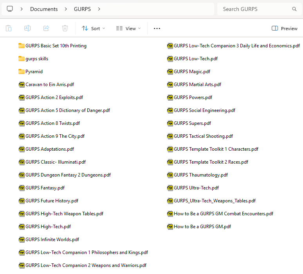
Task: Open the View dropdown
Action: pos(128,29)
